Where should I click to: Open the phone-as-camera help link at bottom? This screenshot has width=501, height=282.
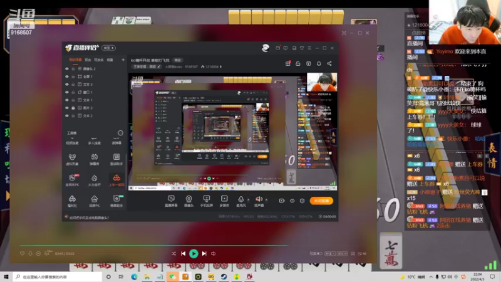tap(89, 217)
